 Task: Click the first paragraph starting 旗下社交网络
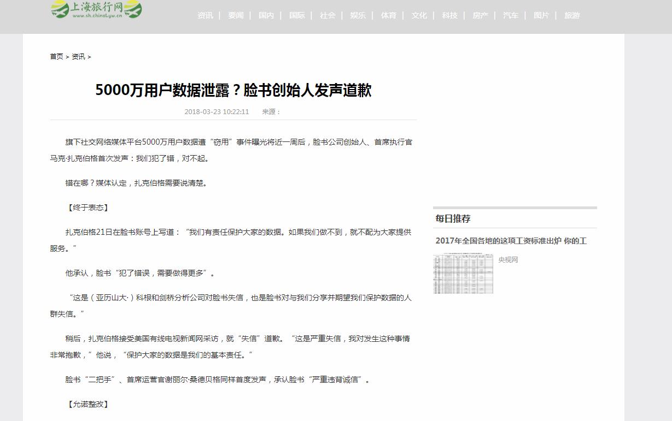231,150
